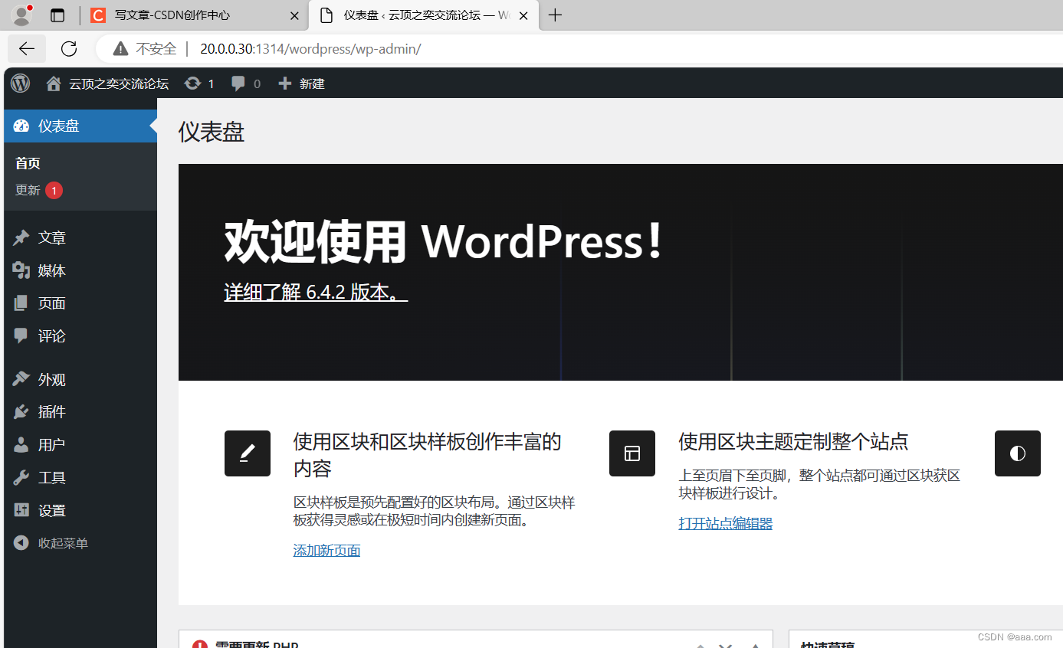The image size is (1063, 648).
Task: Select 首页 under the 仪表盘 menu
Action: (28, 162)
